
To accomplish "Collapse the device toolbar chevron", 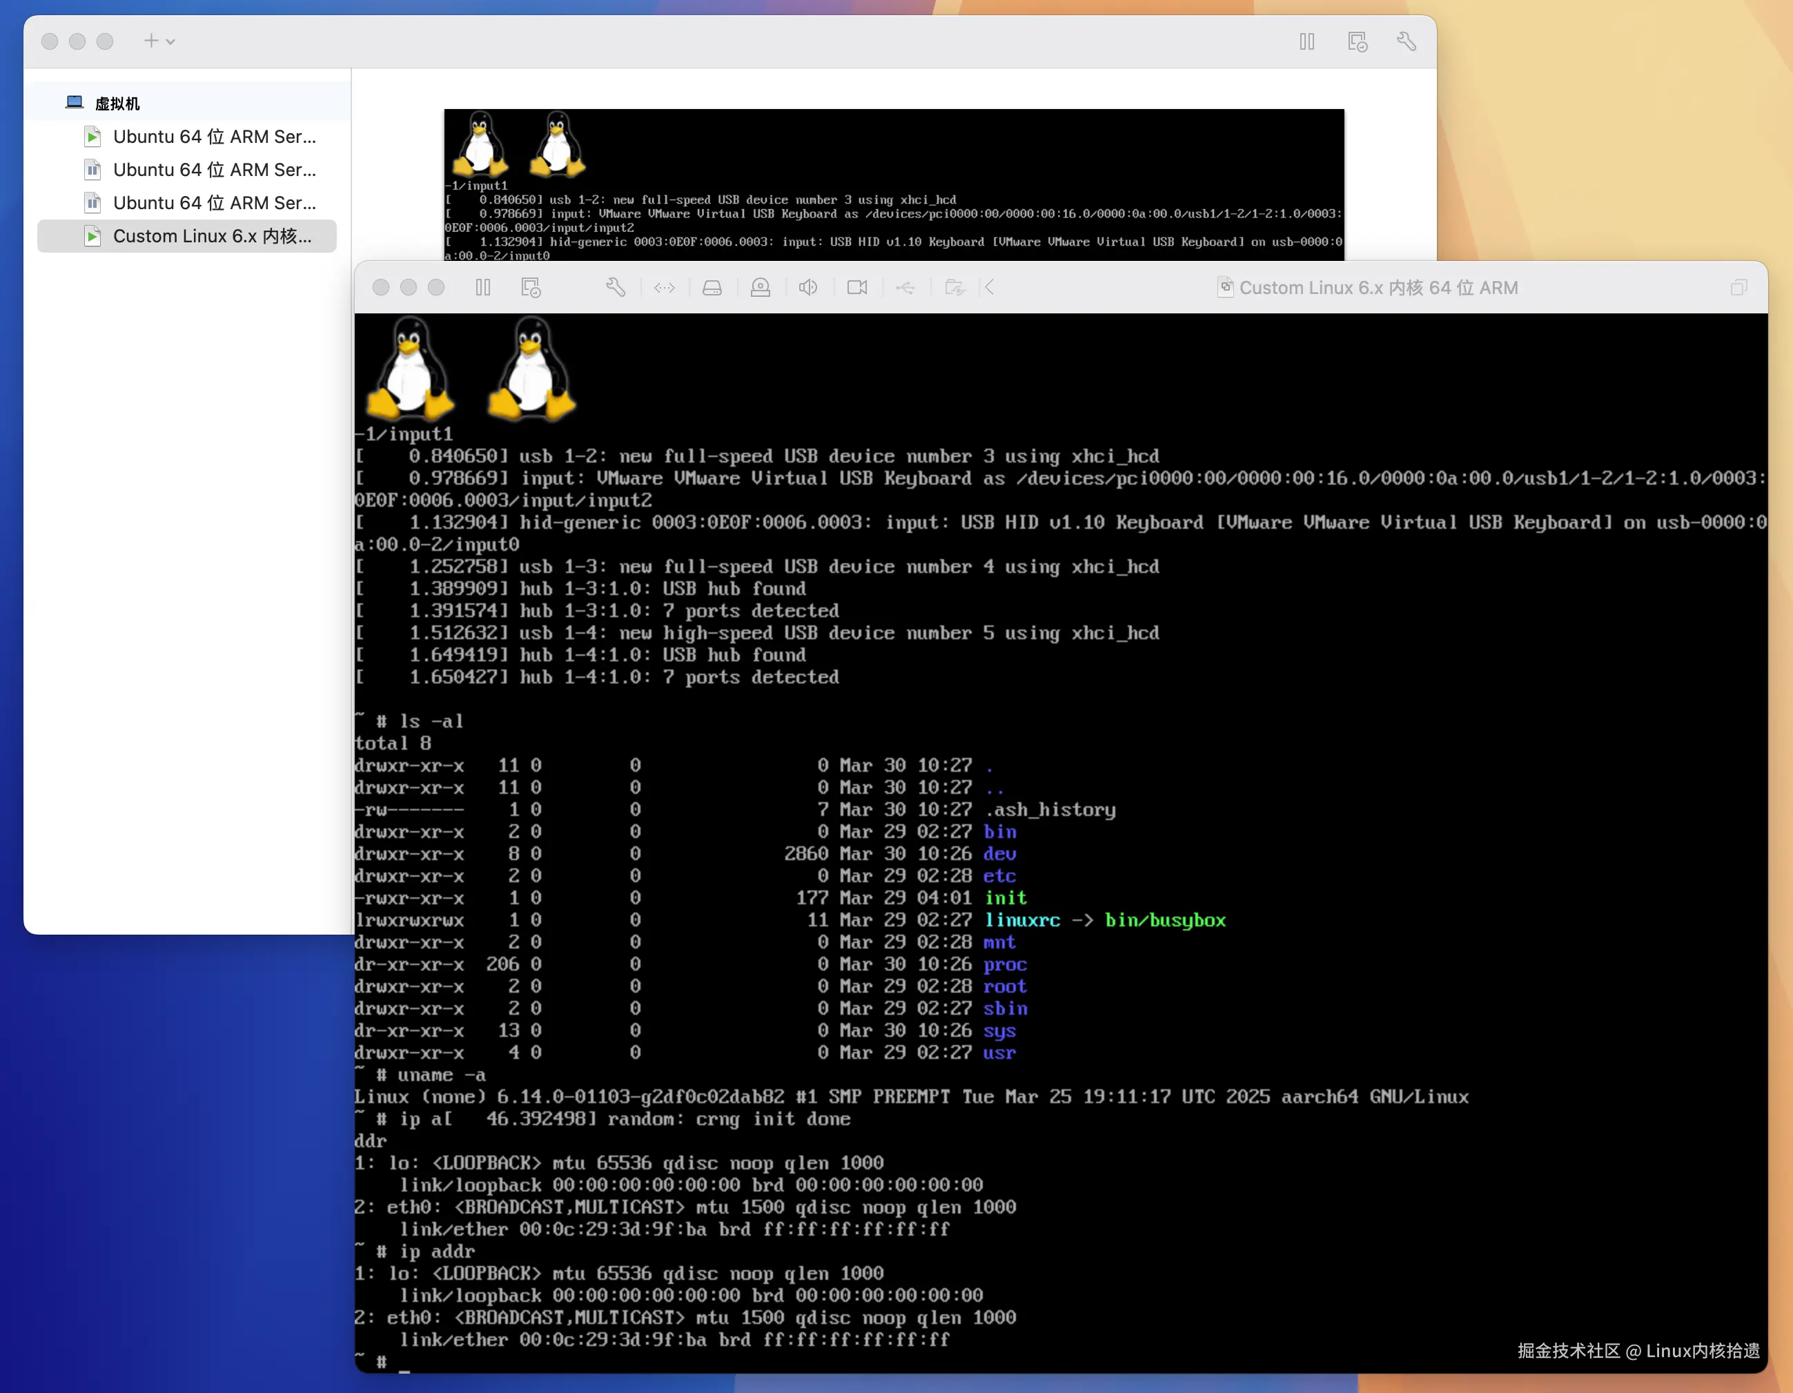I will (990, 287).
